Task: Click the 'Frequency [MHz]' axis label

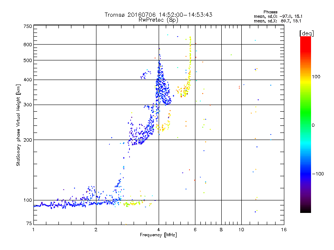Action: [158, 235]
